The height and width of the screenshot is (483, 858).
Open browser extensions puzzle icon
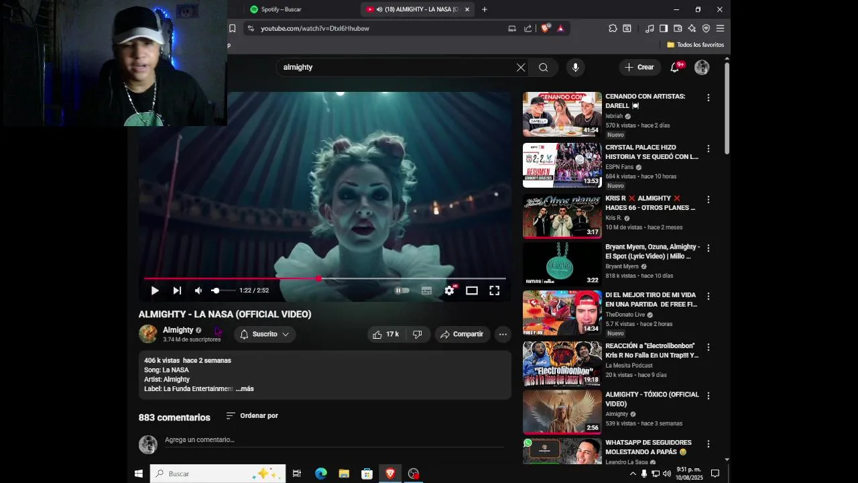(x=613, y=28)
